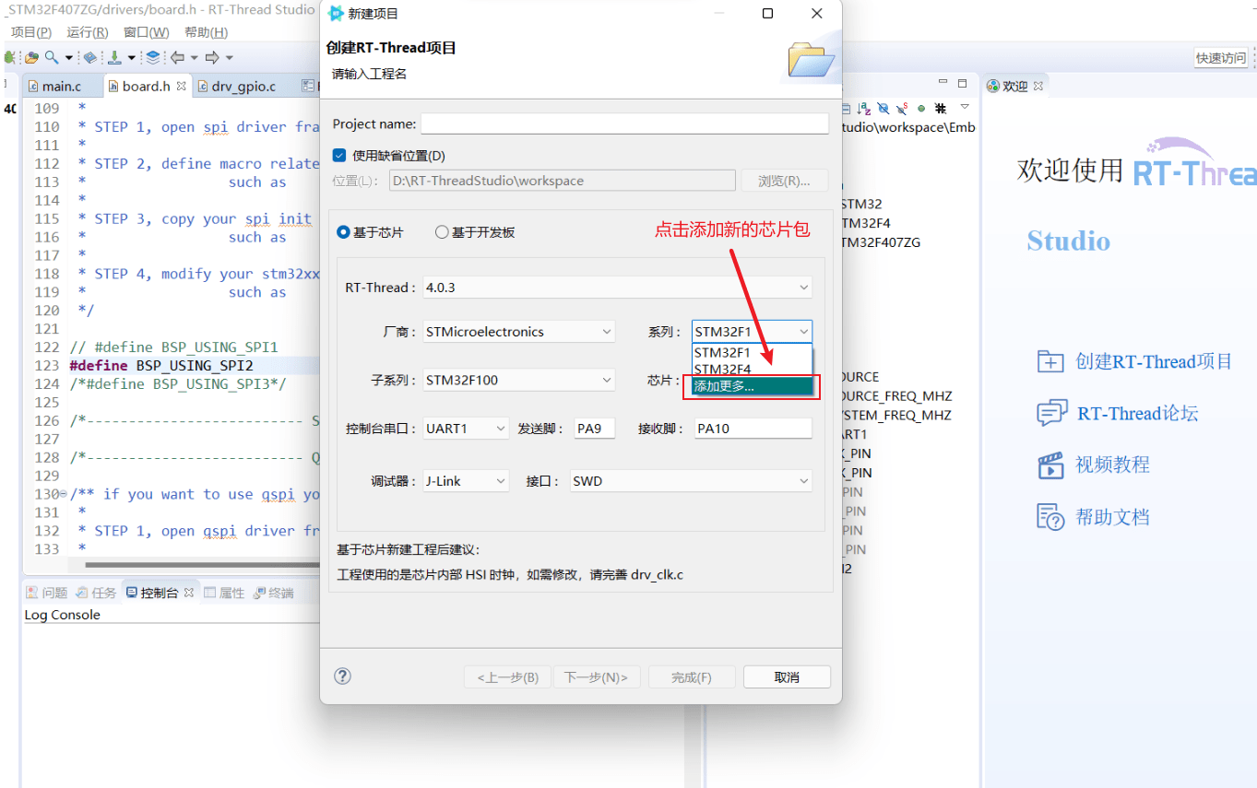Enable the 使用缺省位置(D) checkbox

coord(338,155)
